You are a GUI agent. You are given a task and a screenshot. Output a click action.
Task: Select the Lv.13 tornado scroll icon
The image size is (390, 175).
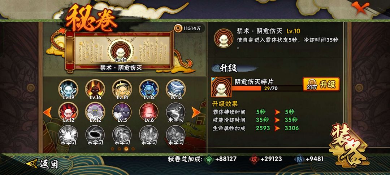pos(175,89)
